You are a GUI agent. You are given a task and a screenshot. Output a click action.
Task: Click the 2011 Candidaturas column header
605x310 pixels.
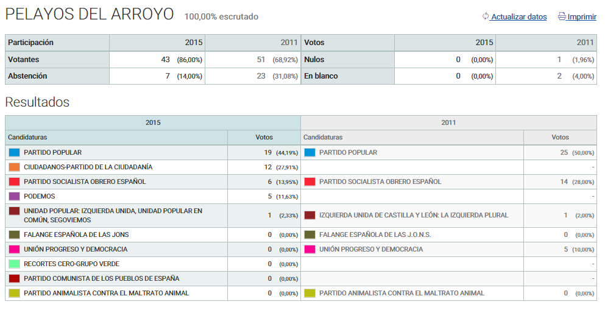412,137
